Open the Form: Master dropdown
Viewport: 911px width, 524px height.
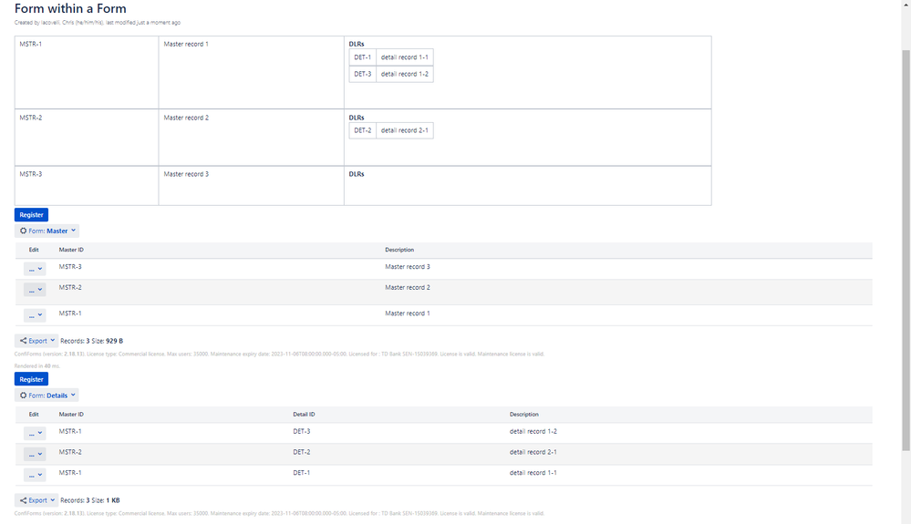click(47, 231)
